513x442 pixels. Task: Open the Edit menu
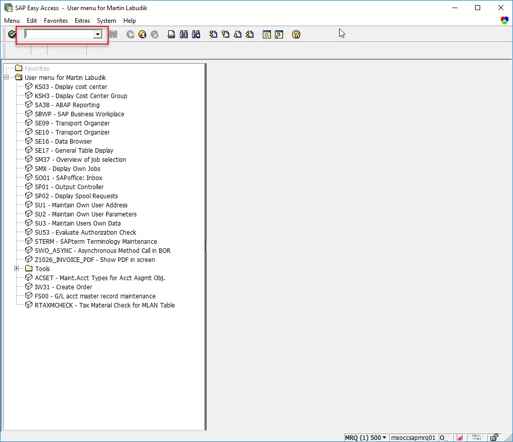click(32, 21)
